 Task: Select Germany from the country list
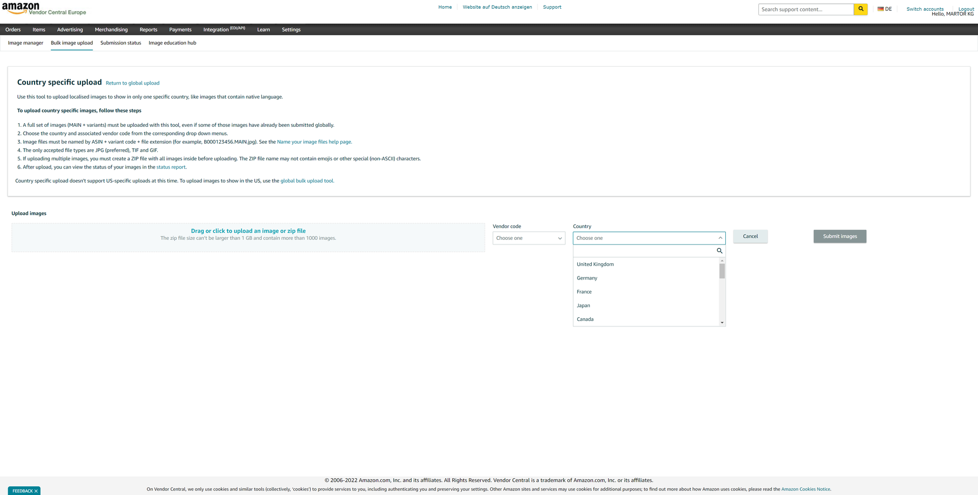pos(587,278)
